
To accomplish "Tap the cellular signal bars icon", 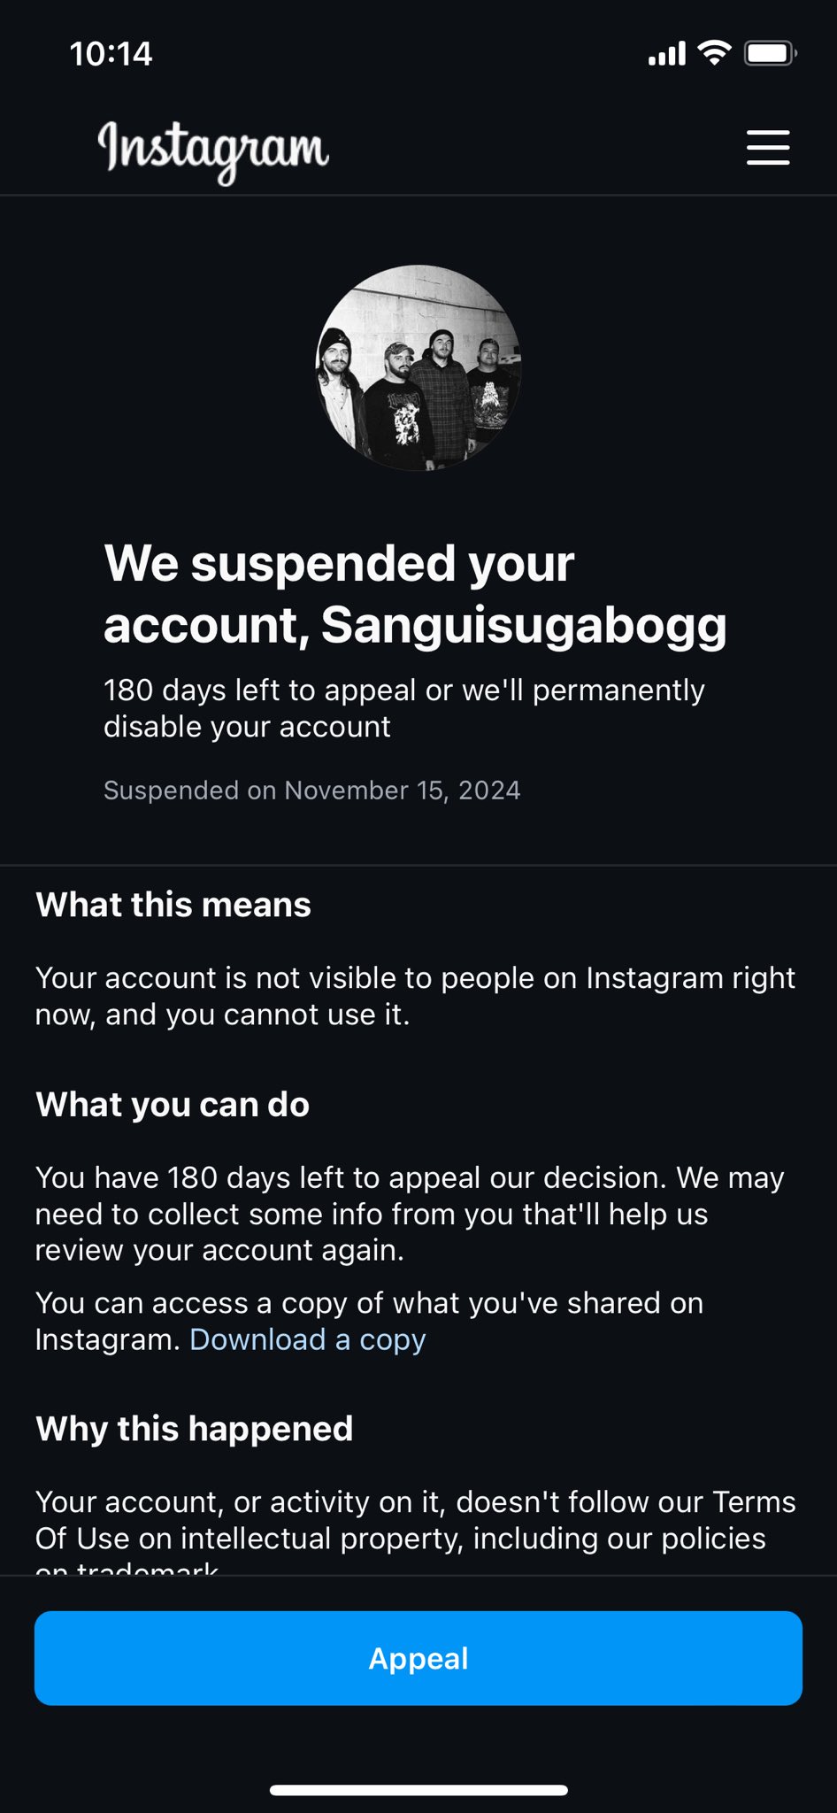I will [666, 54].
